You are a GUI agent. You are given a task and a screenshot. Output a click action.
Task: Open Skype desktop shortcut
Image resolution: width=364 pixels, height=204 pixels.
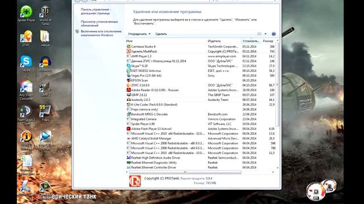click(26, 63)
